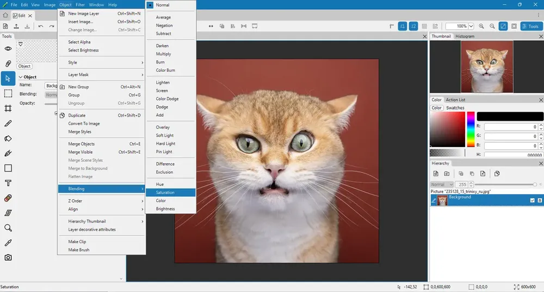Click the cat thumbnail preview
This screenshot has width=544, height=292.
(487, 66)
